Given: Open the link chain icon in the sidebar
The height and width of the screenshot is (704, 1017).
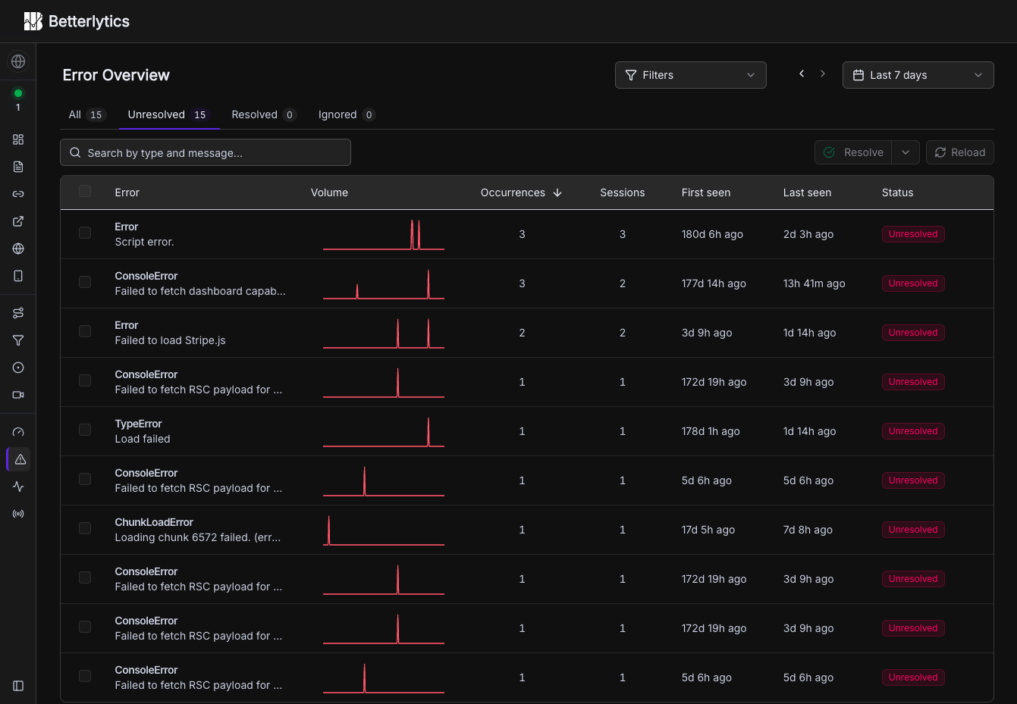Looking at the screenshot, I should click(18, 194).
